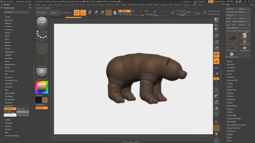Click the Load Tool button
Viewport: 255px width, 143px height.
[232, 9]
